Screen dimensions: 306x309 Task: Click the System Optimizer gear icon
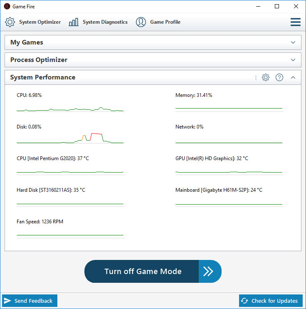10,22
